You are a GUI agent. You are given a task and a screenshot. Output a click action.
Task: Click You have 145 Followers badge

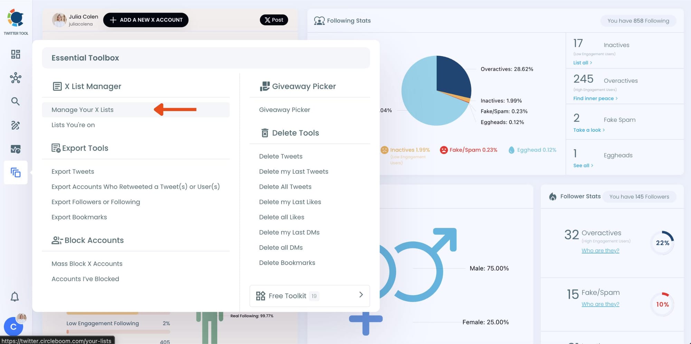(x=639, y=197)
